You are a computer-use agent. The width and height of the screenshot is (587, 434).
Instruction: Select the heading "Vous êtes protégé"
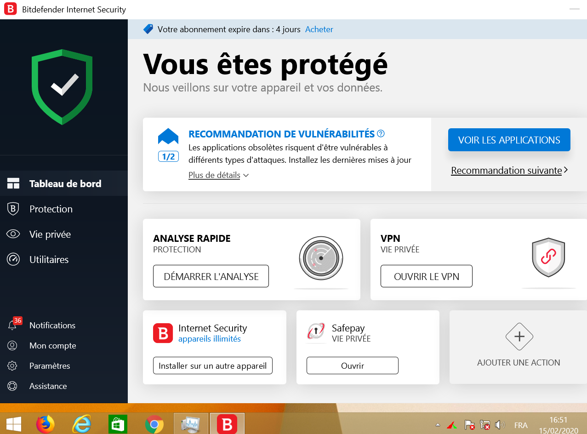(x=266, y=64)
